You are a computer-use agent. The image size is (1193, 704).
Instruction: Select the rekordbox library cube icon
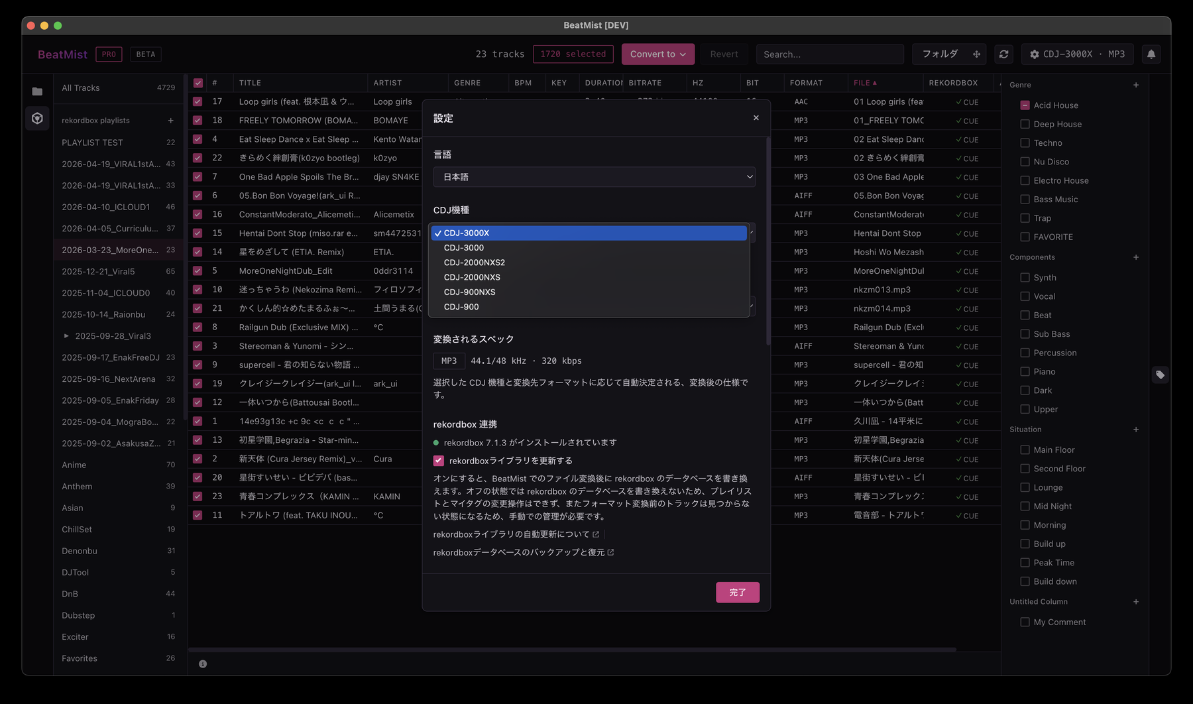(x=37, y=118)
